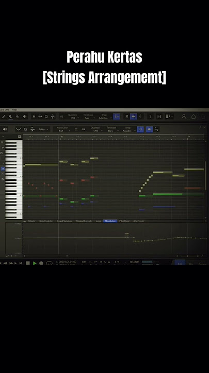Toggle the Solo S button in left sidebar
The height and width of the screenshot is (373, 209).
click(3, 142)
